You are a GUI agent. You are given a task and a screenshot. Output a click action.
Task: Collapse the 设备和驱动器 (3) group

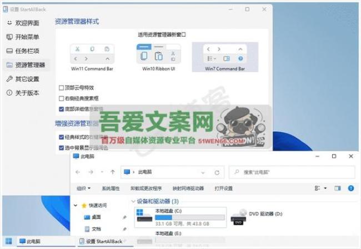coord(133,201)
